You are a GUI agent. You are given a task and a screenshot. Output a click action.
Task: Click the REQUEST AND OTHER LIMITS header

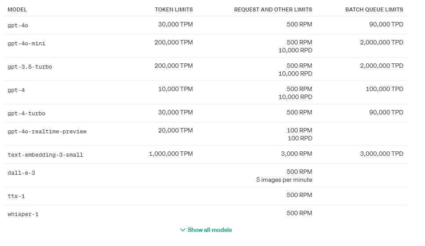coord(273,9)
